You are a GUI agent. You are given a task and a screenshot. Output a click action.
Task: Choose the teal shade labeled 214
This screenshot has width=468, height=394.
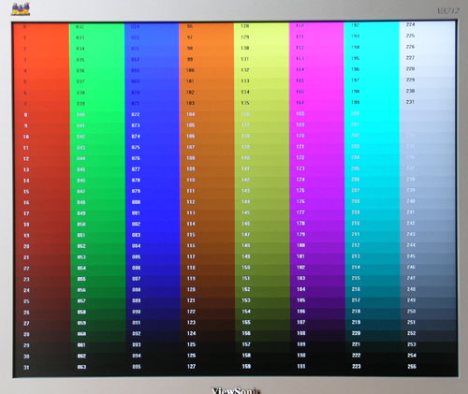(x=373, y=268)
